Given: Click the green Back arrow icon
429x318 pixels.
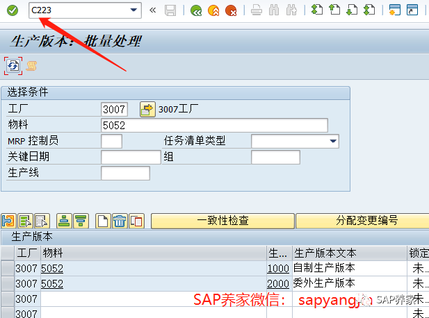Looking at the screenshot, I should (x=196, y=10).
